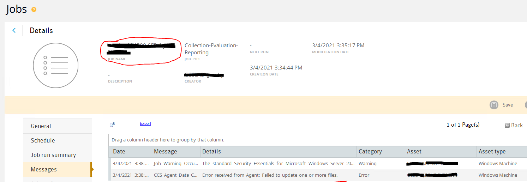
Task: Select the Messages tab
Action: point(44,169)
